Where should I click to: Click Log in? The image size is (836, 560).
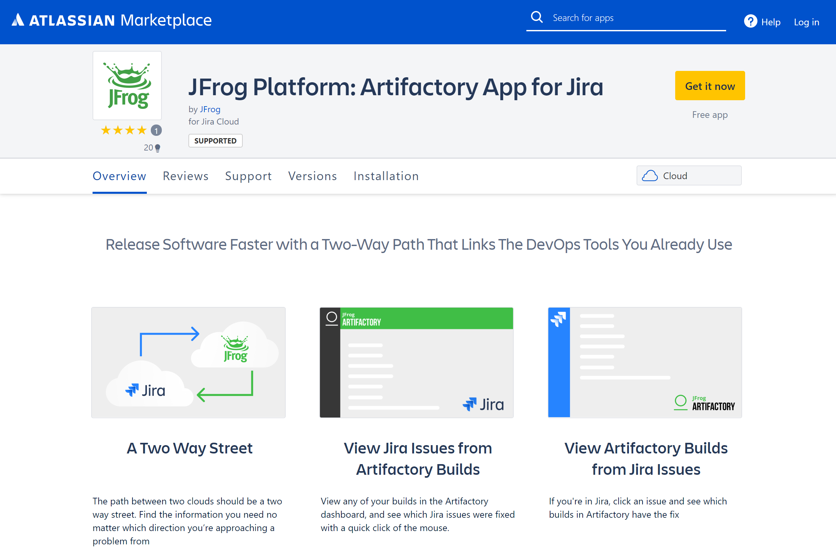[806, 22]
